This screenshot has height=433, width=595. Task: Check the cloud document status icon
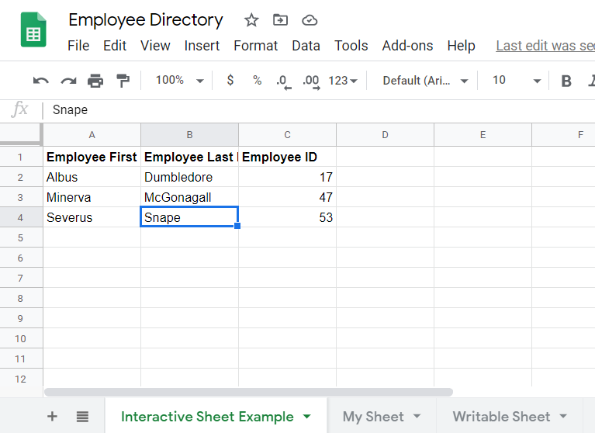(310, 20)
